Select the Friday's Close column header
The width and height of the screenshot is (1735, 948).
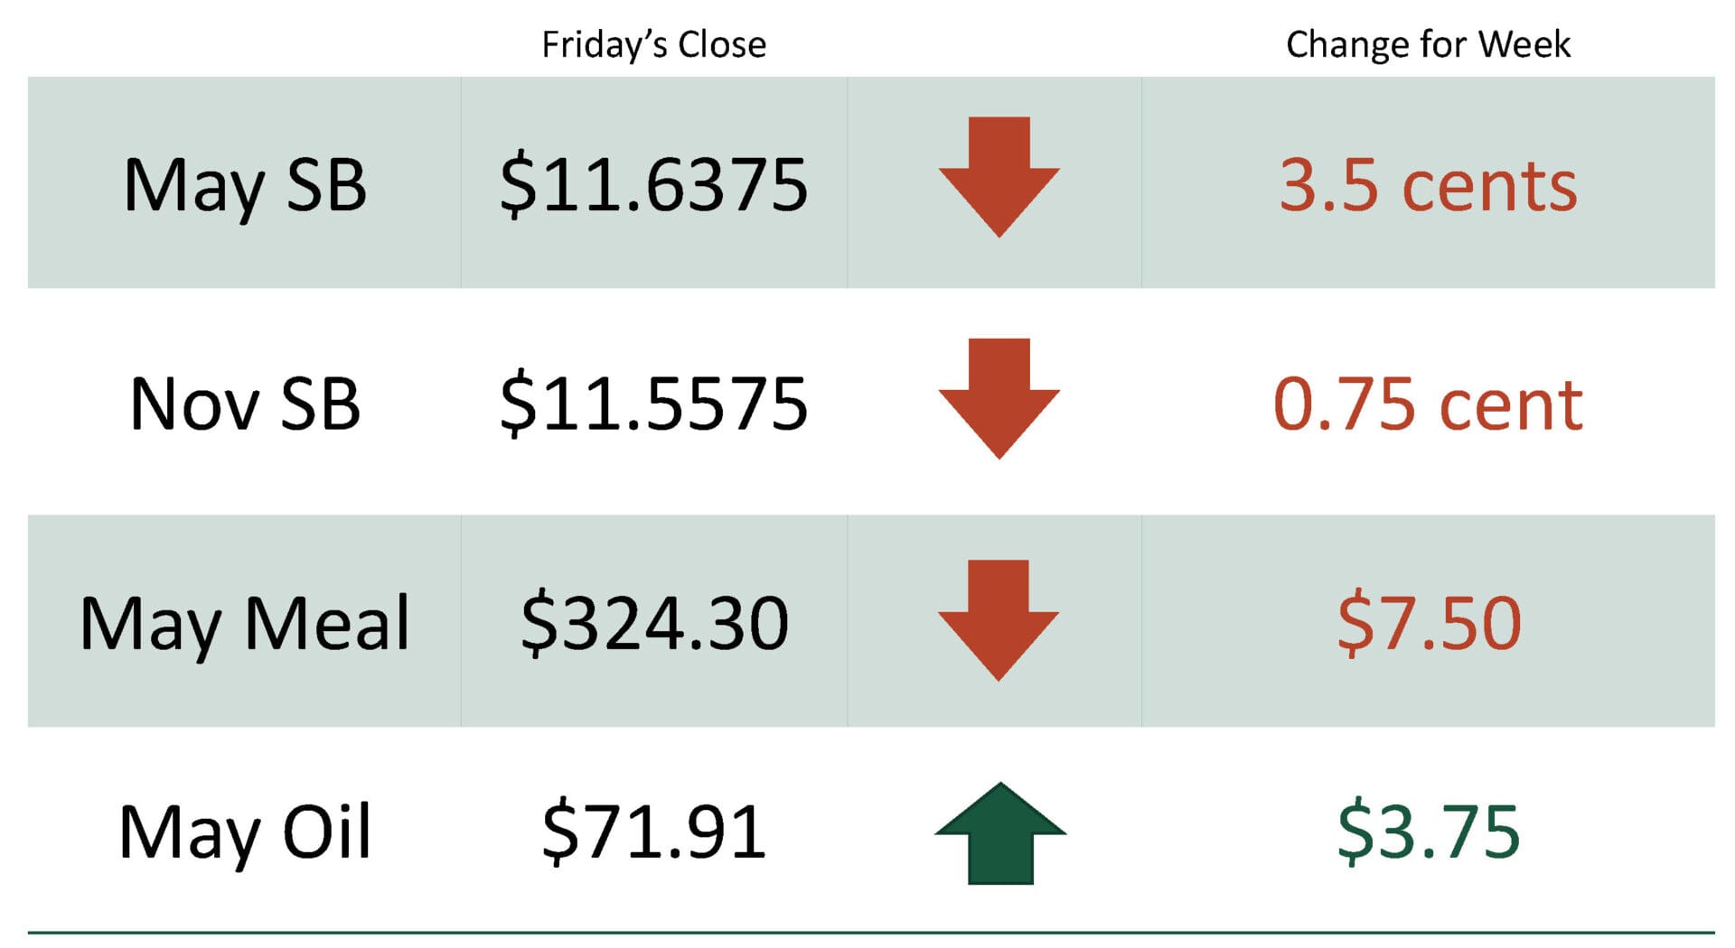(653, 44)
